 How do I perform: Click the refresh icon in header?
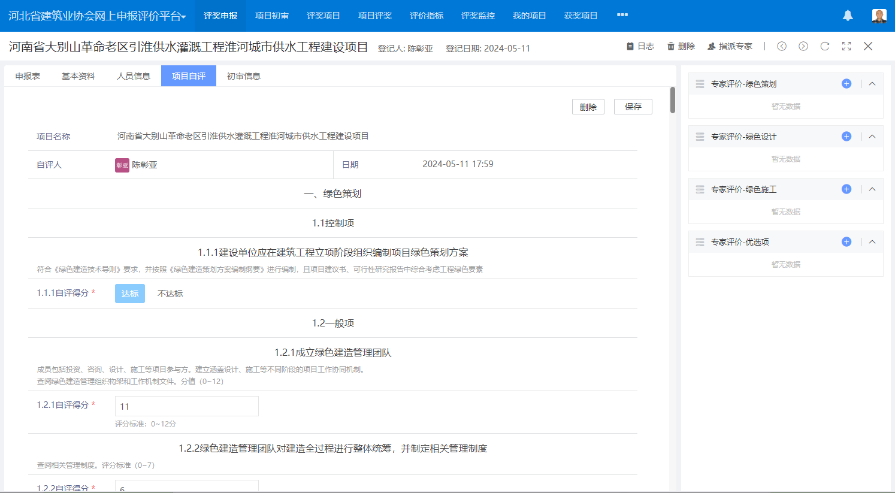[x=825, y=46]
